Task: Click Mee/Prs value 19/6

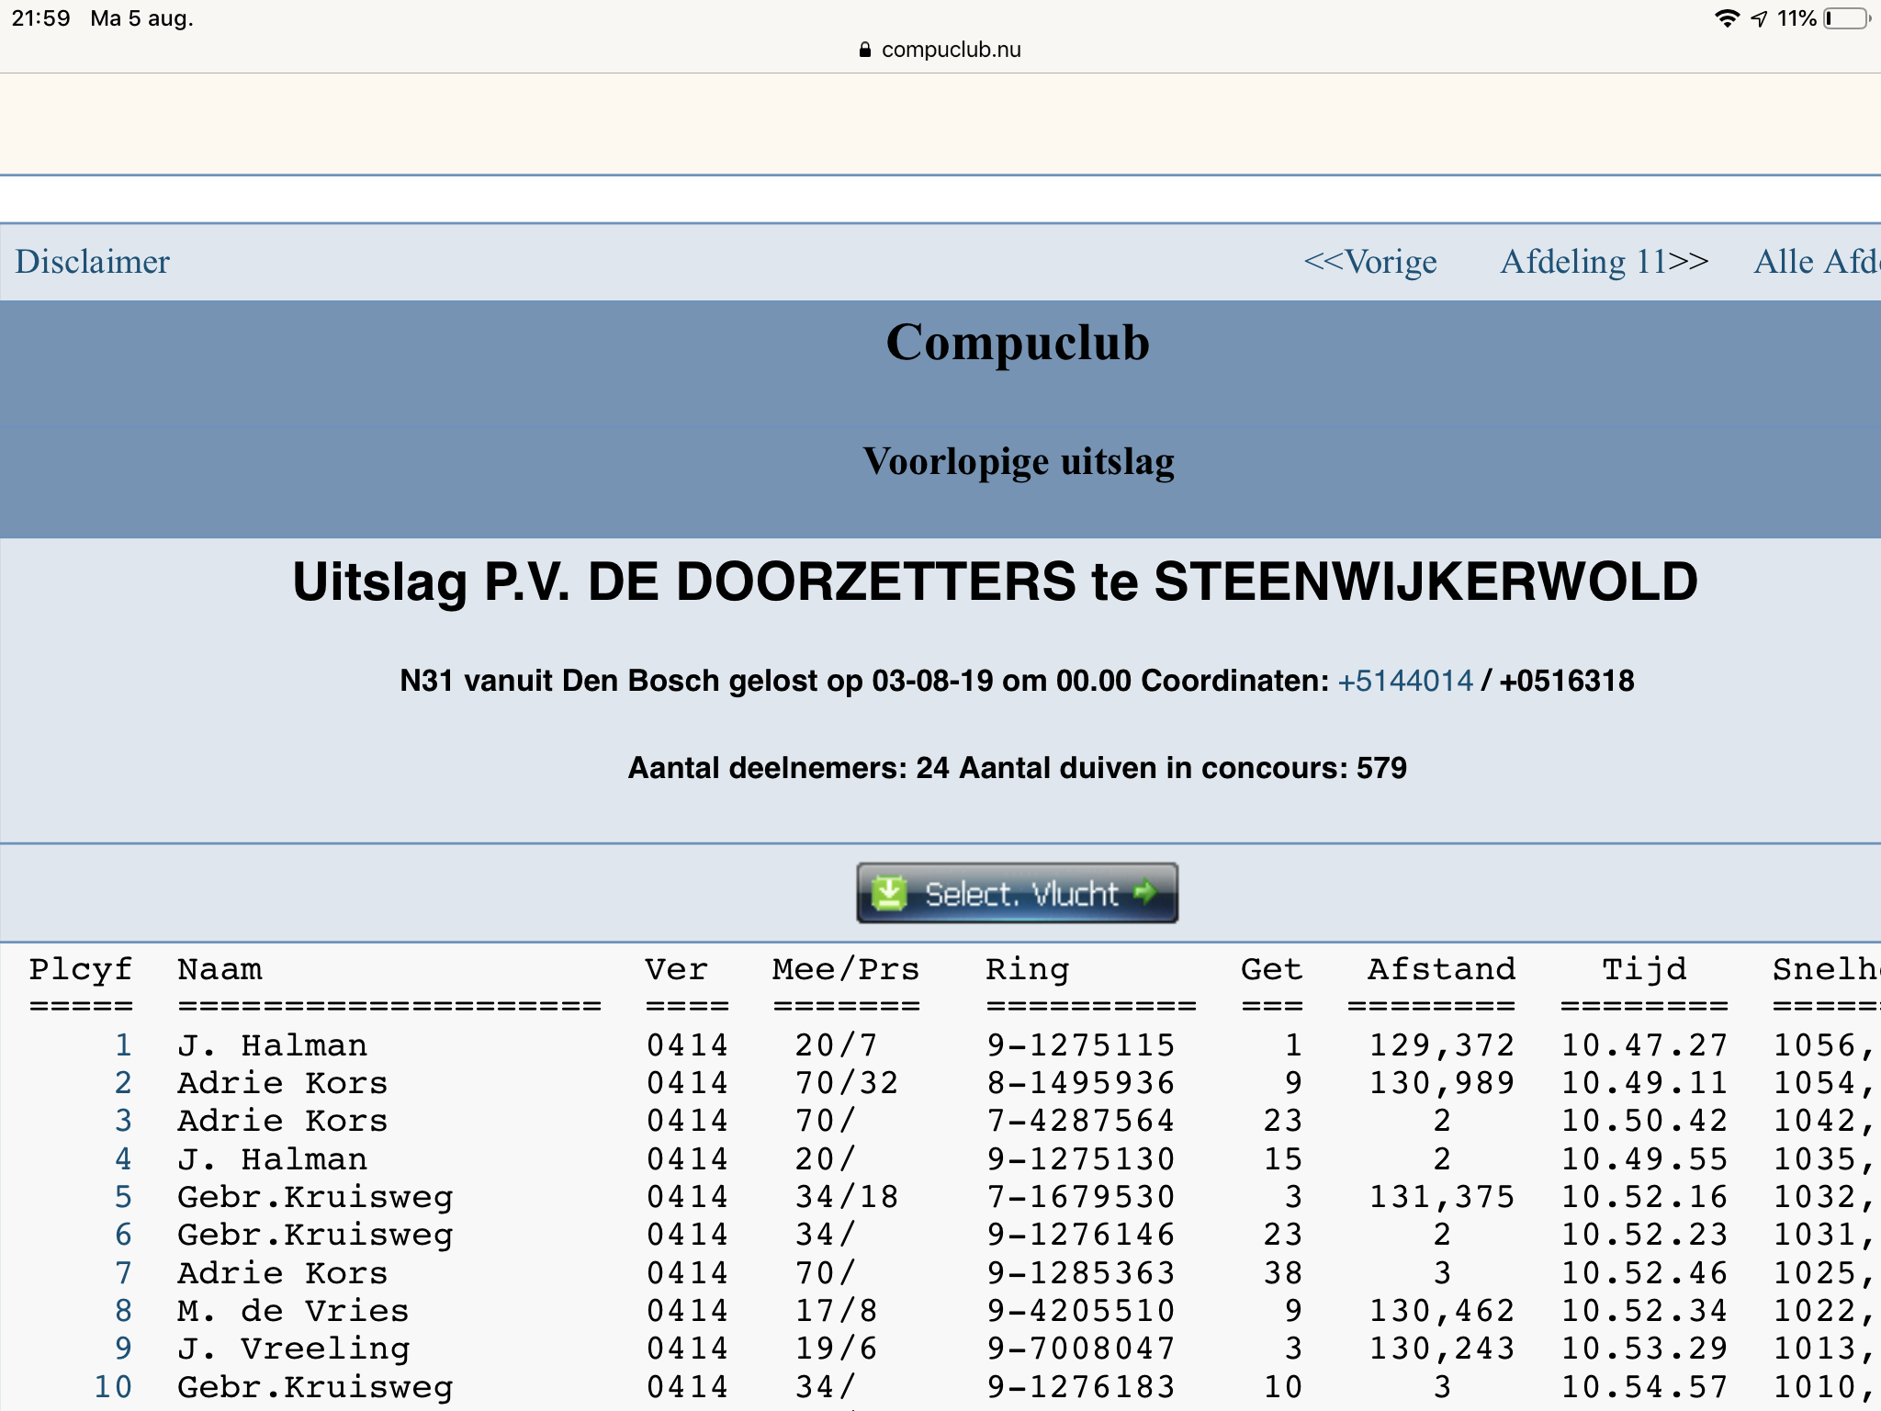Action: coord(837,1349)
